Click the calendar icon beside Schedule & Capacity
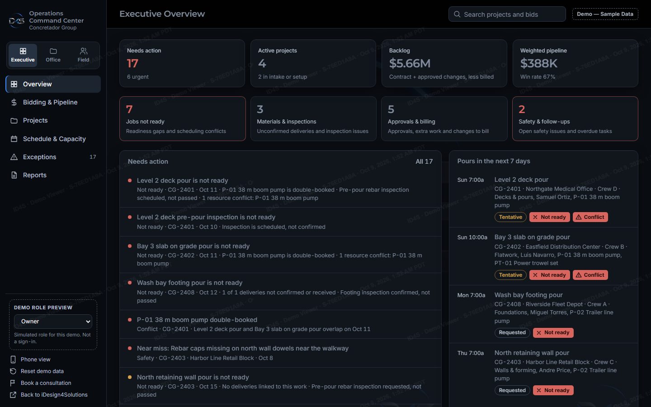The width and height of the screenshot is (651, 407). click(x=14, y=139)
